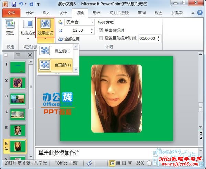Viewport: 206px width, 169px height.
Task: Choose 自顶部 (From Top) in the effect list
Action: [58, 65]
